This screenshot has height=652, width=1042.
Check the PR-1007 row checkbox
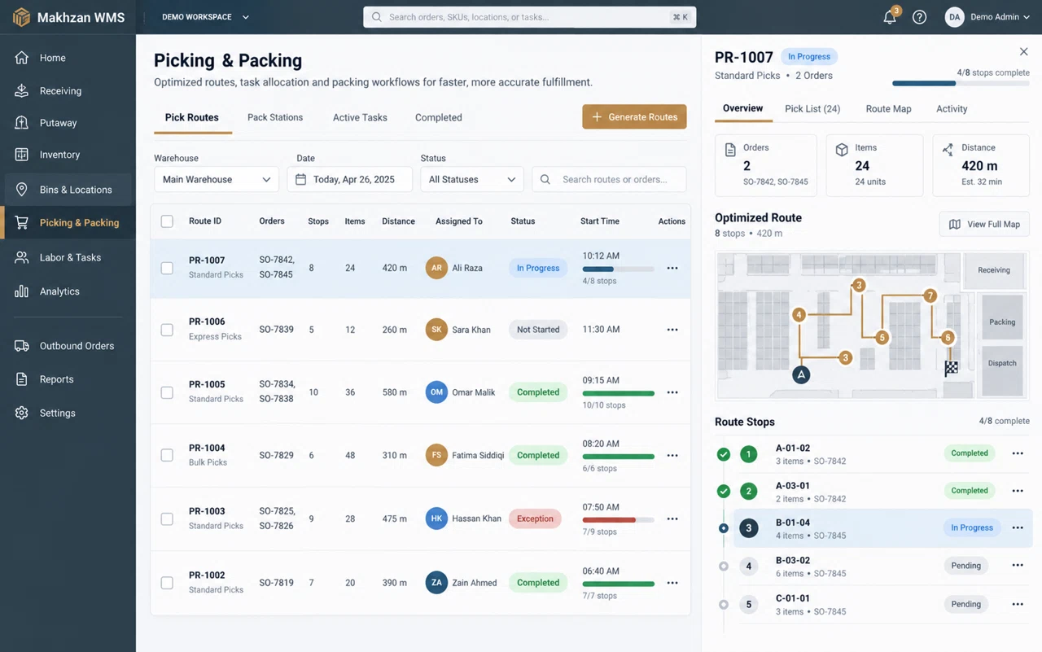pyautogui.click(x=167, y=268)
